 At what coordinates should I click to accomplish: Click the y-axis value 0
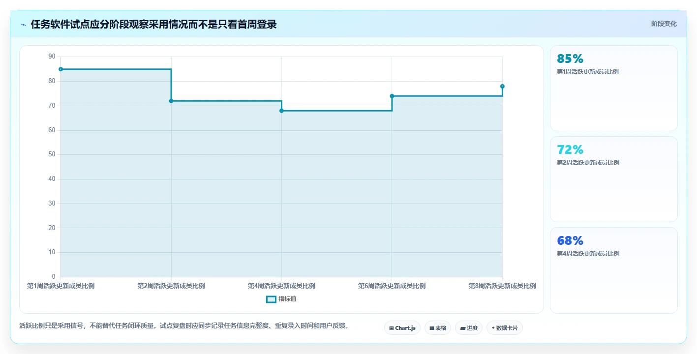click(x=54, y=277)
